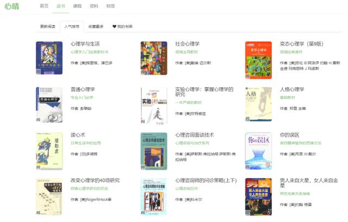Open the 人格心理学 book cover
Screen dimensions: 348x222
tap(258, 104)
